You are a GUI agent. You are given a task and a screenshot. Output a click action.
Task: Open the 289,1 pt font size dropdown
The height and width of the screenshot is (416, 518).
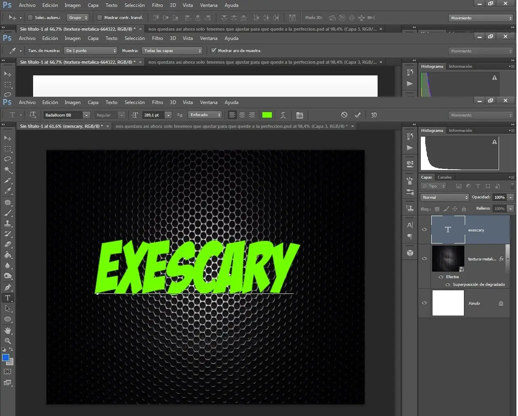click(168, 115)
